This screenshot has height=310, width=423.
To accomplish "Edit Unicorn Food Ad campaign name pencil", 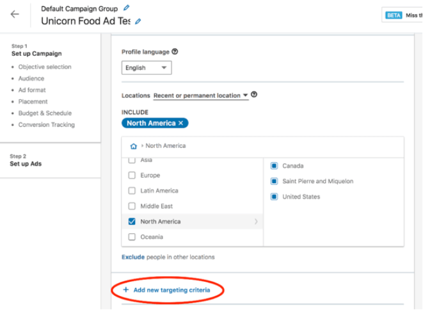I will (x=138, y=21).
